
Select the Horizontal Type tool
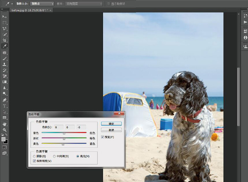(x=4, y=106)
